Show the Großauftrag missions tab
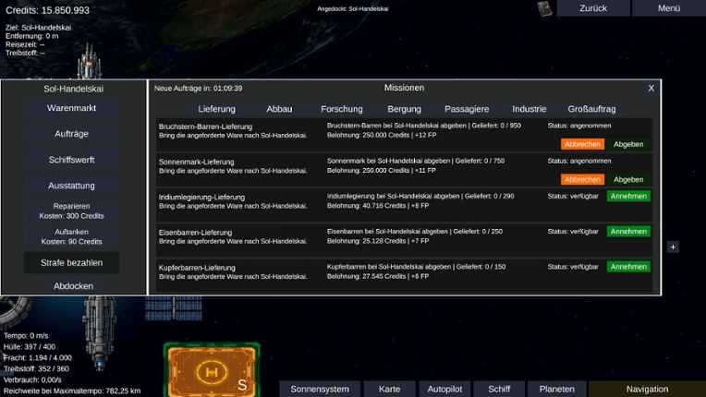706x397 pixels. [x=591, y=109]
